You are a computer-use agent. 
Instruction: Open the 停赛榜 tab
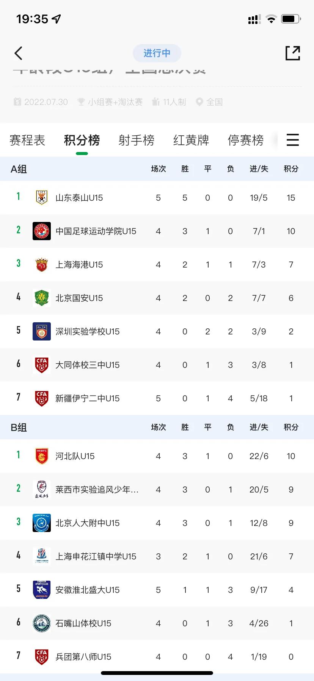pyautogui.click(x=246, y=140)
